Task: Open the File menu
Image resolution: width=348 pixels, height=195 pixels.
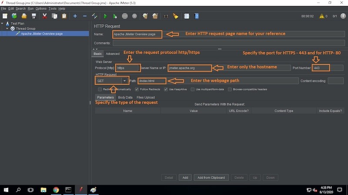Action: [3, 9]
